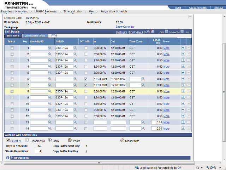Toggle Off Shift checkbox for day 13
The image size is (226, 170).
tap(85, 122)
